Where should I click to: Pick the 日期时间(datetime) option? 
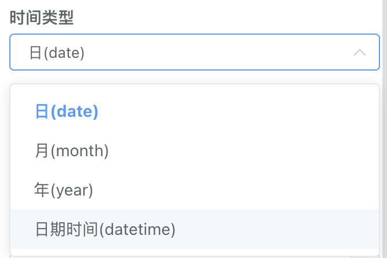[x=105, y=229]
